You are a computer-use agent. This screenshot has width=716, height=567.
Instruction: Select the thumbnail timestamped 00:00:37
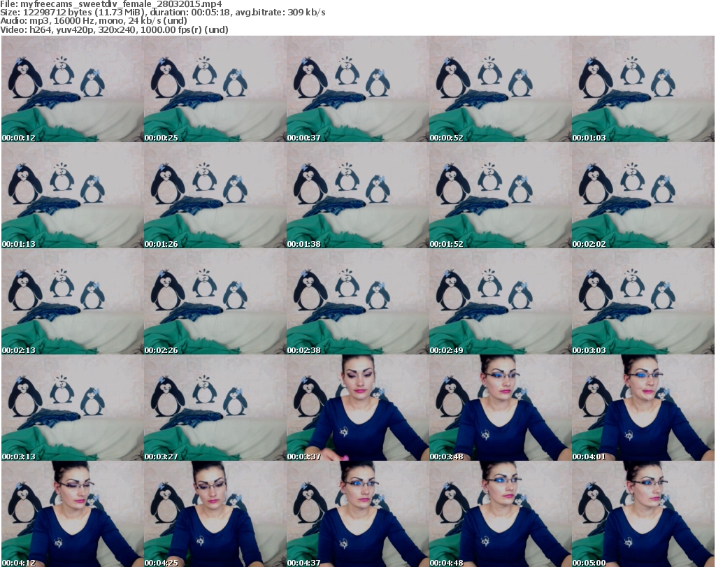coord(357,89)
